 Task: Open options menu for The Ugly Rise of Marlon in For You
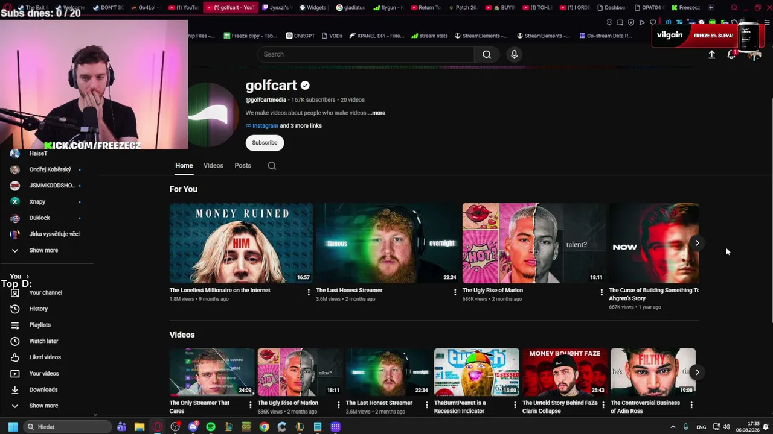[x=601, y=292]
